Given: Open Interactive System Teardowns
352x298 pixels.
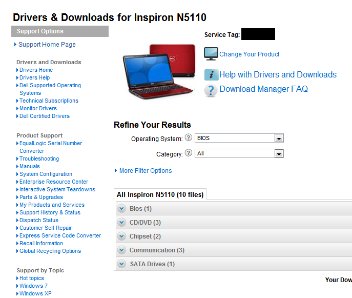Looking at the screenshot, I should point(57,189).
